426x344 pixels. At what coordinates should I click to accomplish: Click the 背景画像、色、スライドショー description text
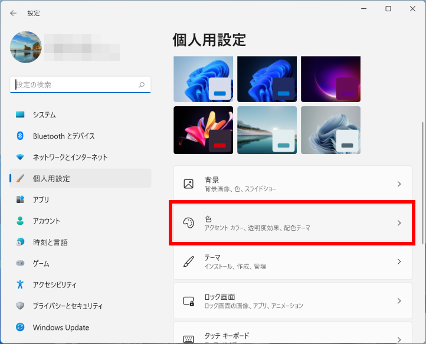(240, 189)
